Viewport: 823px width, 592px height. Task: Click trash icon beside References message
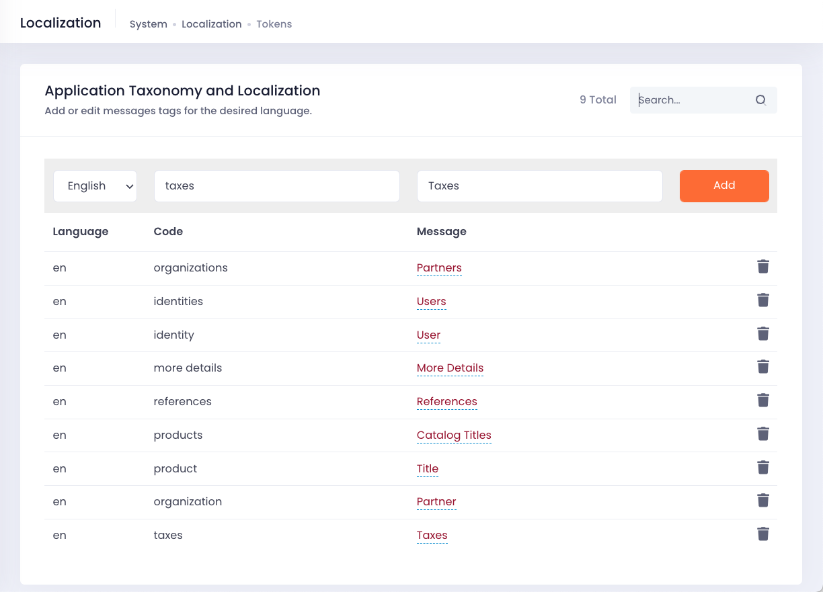tap(763, 400)
